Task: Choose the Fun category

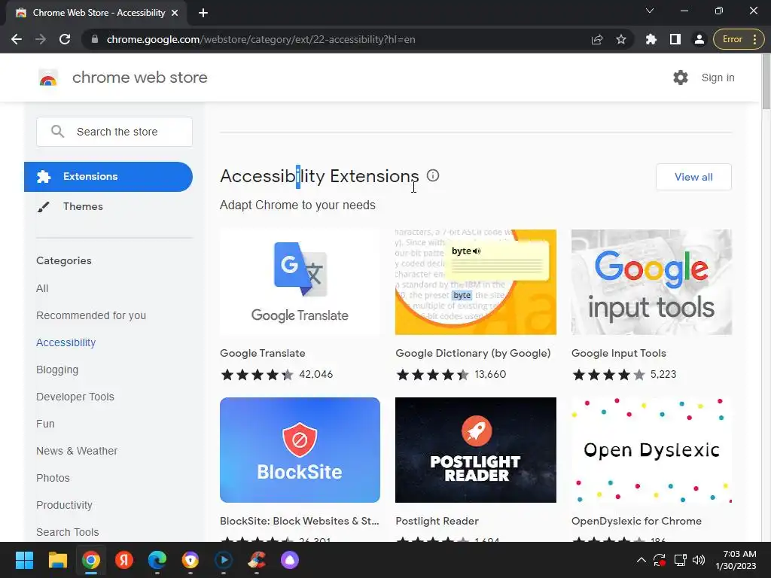Action: click(x=45, y=424)
